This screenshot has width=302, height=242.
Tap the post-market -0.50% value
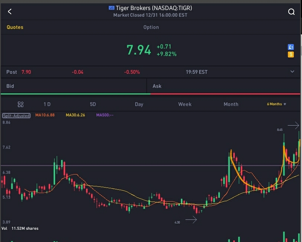click(x=132, y=72)
